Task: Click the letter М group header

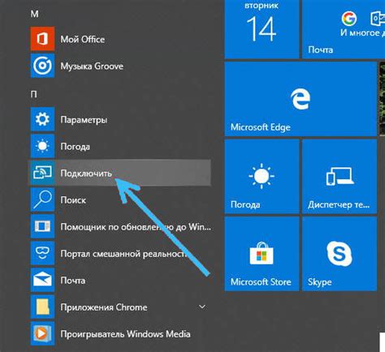Action: click(34, 14)
